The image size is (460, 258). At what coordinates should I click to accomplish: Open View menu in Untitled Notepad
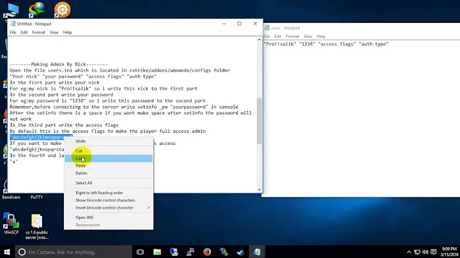[x=54, y=32]
